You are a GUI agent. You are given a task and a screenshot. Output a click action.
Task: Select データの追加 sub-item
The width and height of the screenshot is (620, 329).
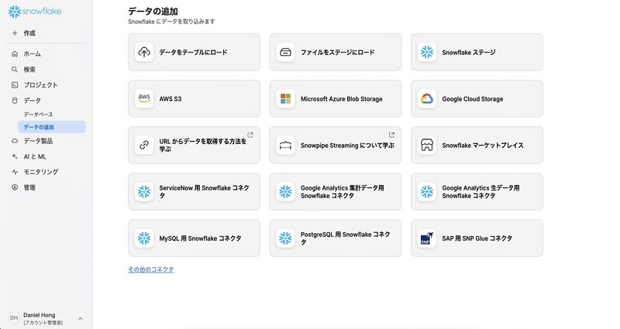pos(52,127)
